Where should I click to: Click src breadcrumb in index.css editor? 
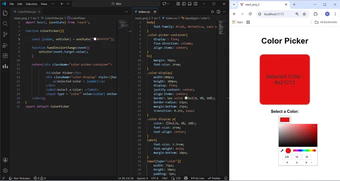[155, 18]
